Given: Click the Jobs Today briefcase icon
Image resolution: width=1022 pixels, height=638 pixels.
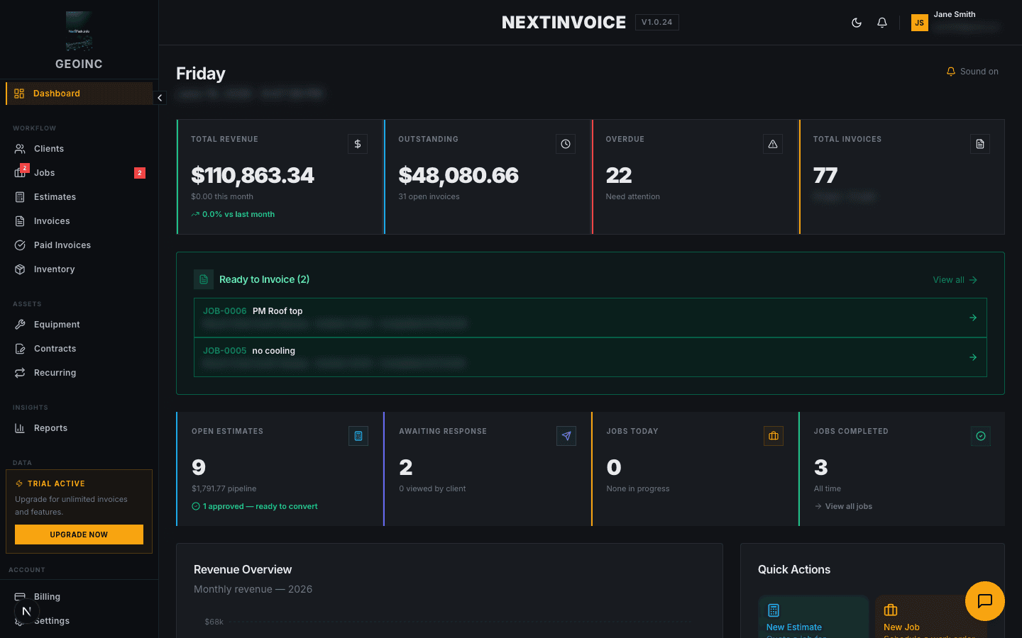Looking at the screenshot, I should click(774, 436).
